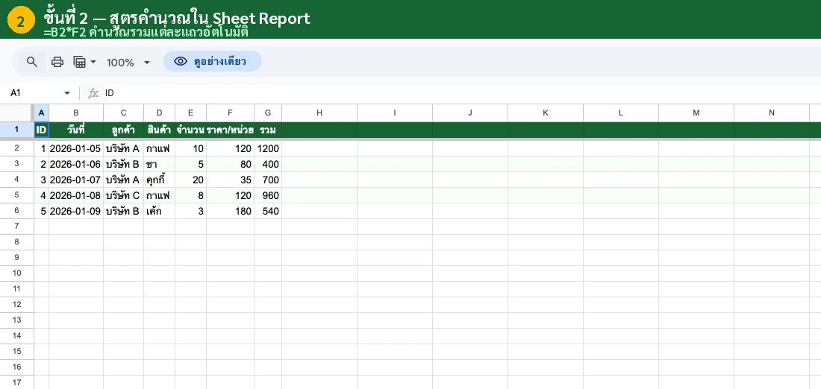Expand the 100% zoom dropdown

click(x=146, y=63)
